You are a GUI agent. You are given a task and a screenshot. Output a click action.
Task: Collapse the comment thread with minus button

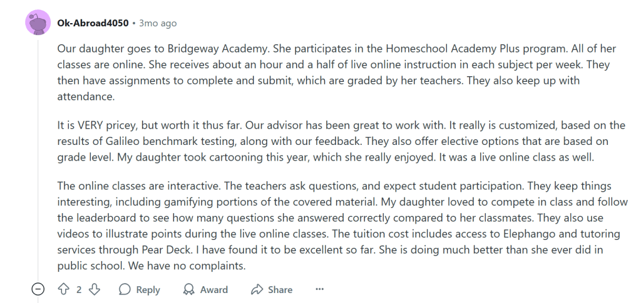click(38, 289)
